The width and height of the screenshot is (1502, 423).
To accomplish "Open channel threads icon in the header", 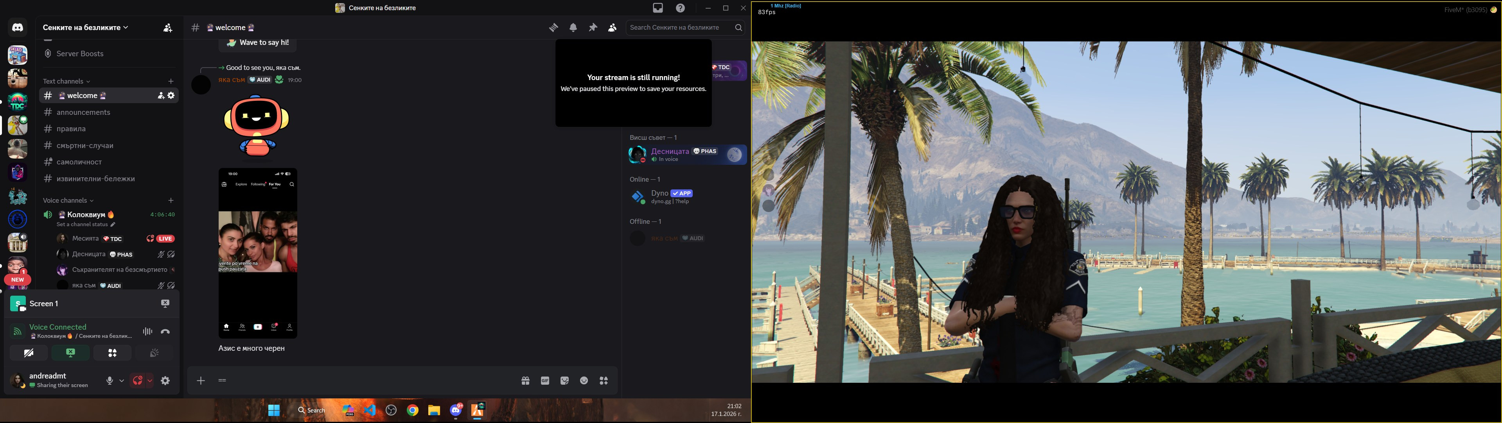I will click(x=553, y=27).
